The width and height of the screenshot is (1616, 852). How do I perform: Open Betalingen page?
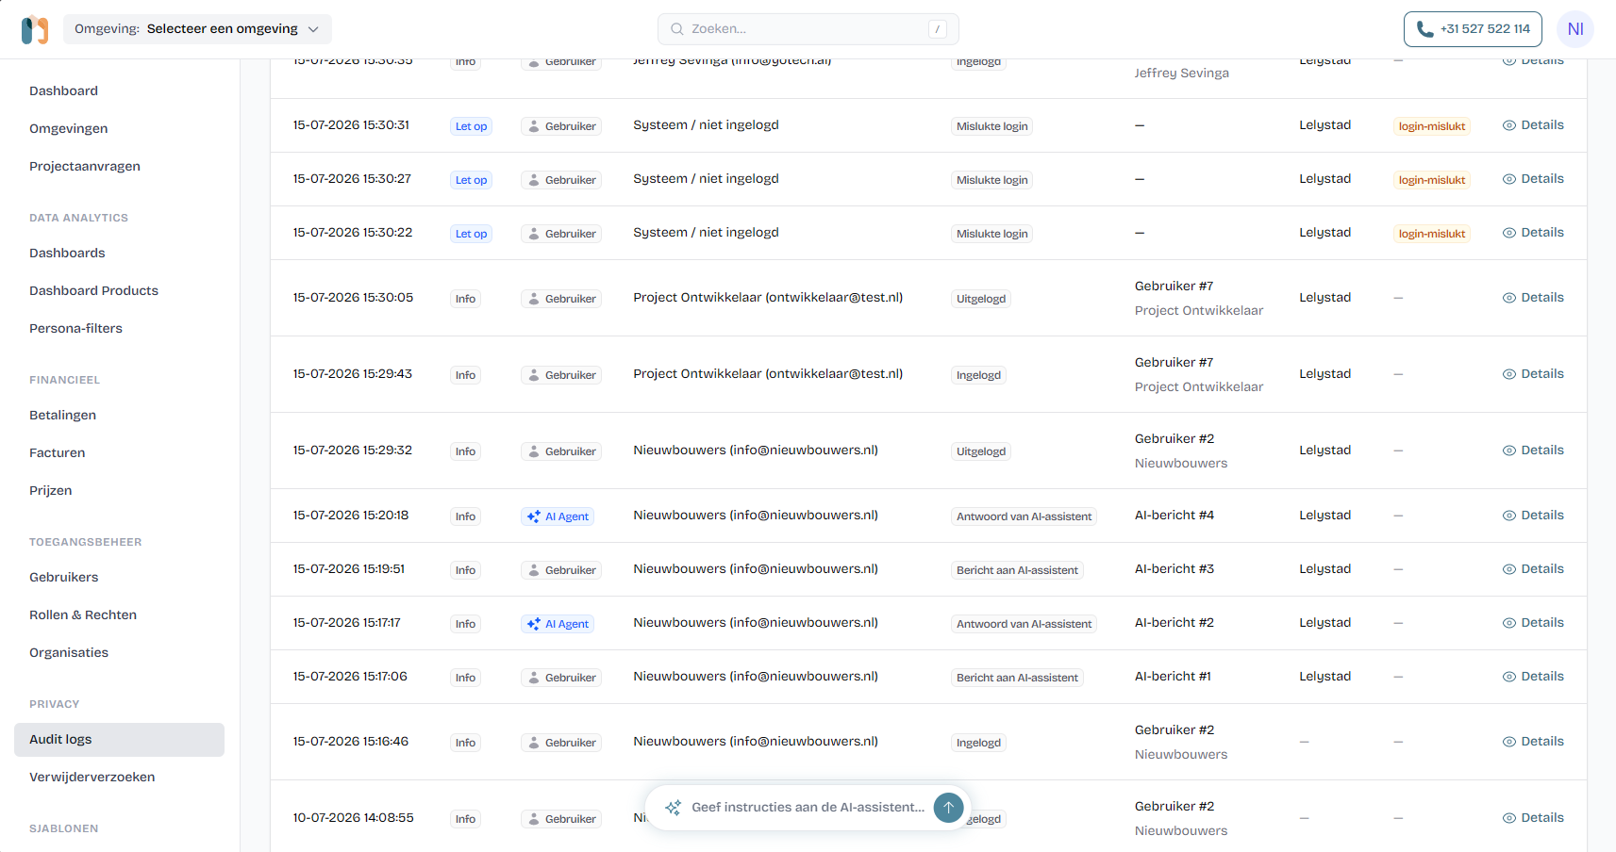(x=62, y=415)
